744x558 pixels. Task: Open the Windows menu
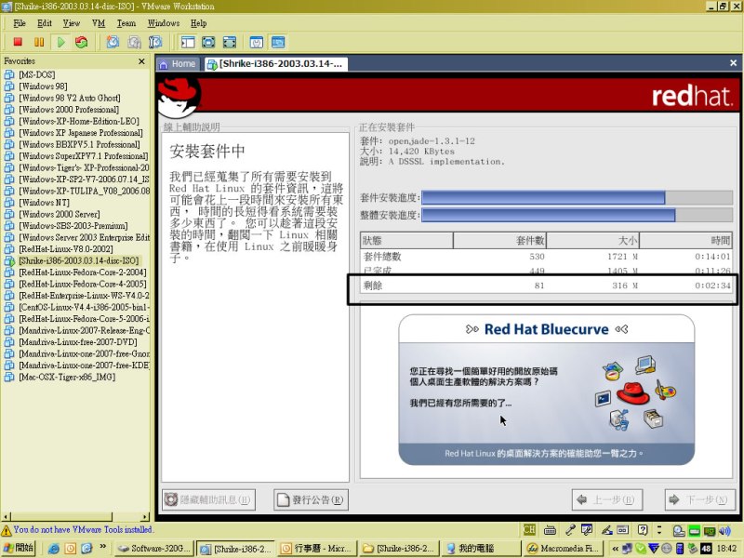point(164,23)
